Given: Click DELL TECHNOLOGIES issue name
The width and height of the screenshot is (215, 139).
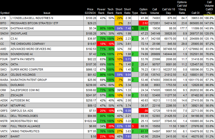Looking at the screenshot, I should pyautogui.click(x=24, y=116).
